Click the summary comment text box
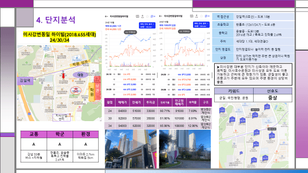 coord(253,74)
